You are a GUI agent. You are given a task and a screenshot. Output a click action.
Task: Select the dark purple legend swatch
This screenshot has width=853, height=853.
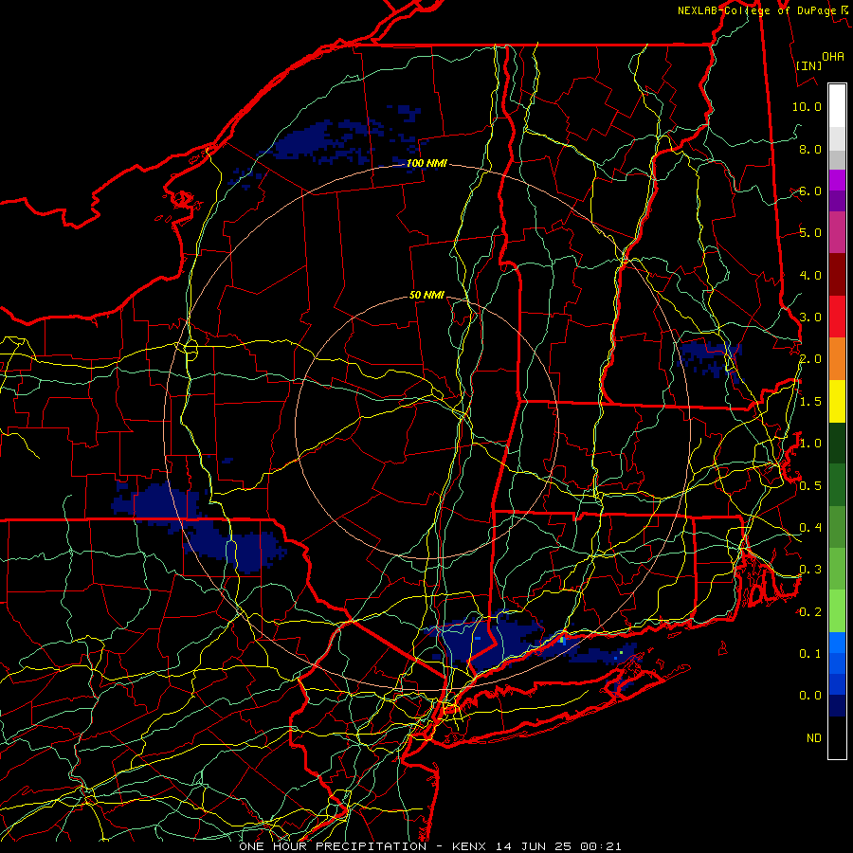point(837,201)
